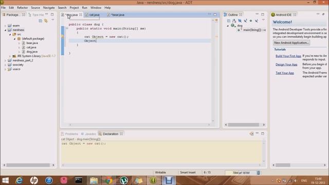
Task: Toggle Hide Fields in Outline
Action: (x=240, y=21)
